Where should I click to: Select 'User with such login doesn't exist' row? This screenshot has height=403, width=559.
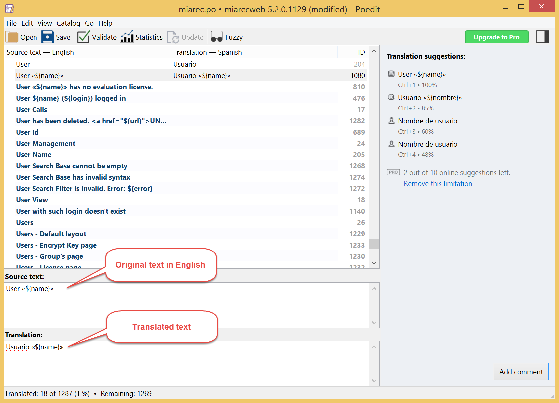pos(186,211)
